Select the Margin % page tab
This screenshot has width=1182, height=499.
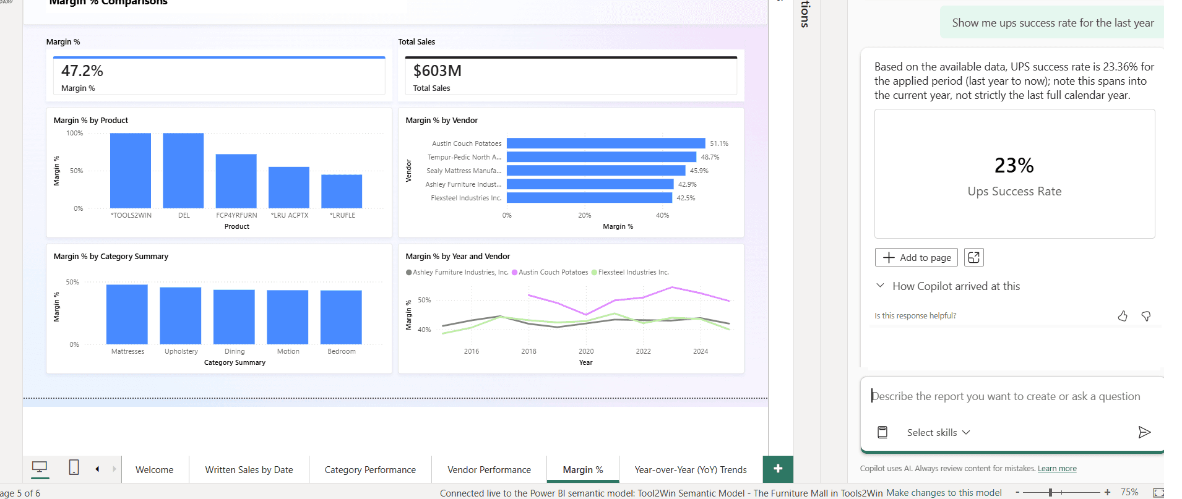583,469
